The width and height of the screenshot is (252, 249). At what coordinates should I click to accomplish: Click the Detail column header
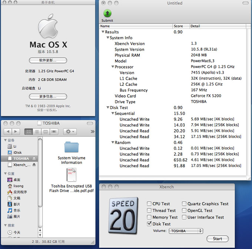(x=218, y=26)
